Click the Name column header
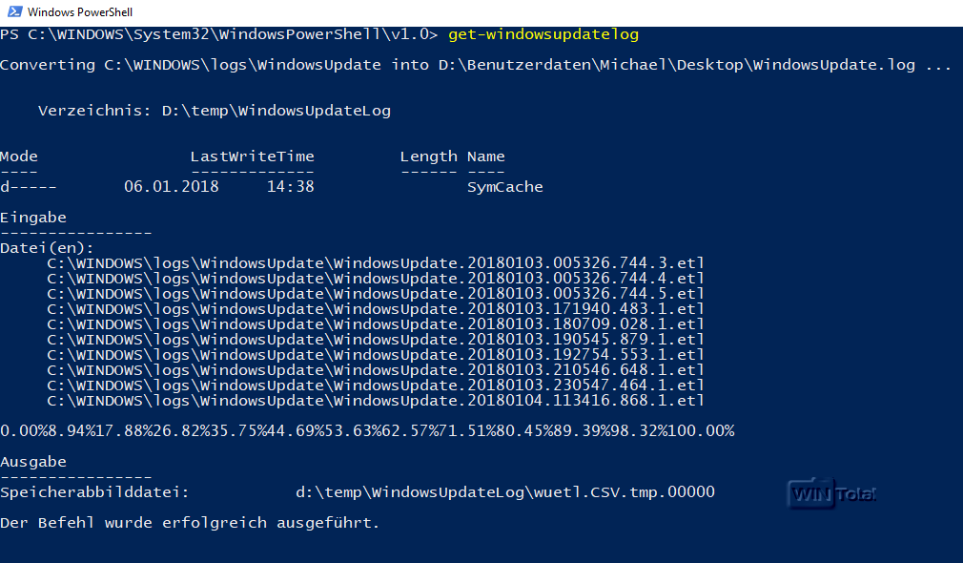Image resolution: width=963 pixels, height=563 pixels. (485, 156)
